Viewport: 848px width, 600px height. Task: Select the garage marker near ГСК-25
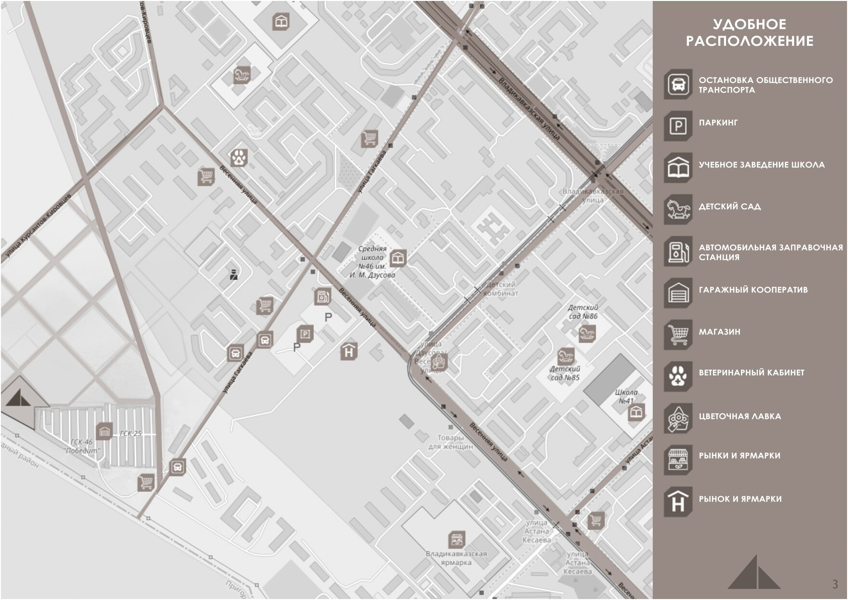pyautogui.click(x=104, y=431)
